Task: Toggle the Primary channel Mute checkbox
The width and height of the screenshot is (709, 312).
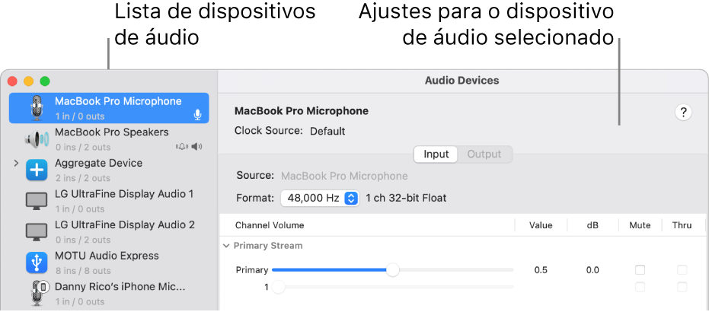Action: (x=640, y=270)
